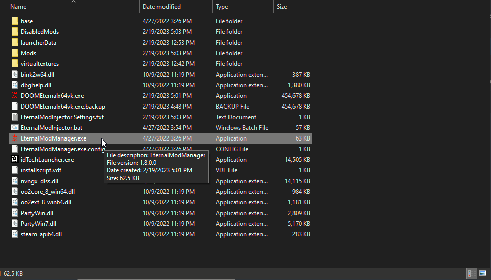The width and height of the screenshot is (491, 280).
Task: Click size value 2,809 KB
Action: pyautogui.click(x=299, y=213)
